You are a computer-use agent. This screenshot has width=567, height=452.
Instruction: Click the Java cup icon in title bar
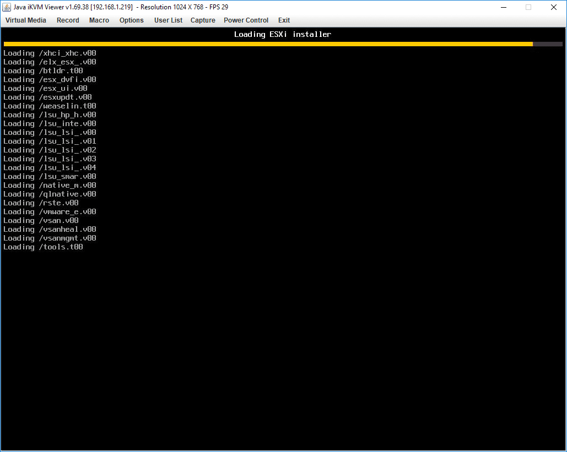pyautogui.click(x=7, y=7)
